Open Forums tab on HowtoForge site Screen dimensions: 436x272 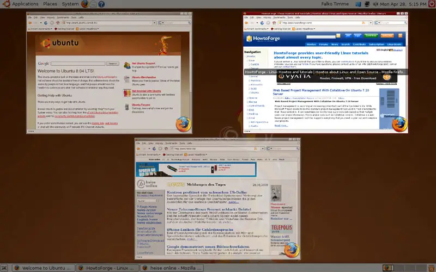point(323,44)
